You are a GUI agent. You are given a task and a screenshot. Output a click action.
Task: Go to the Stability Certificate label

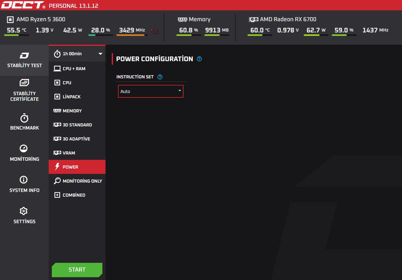point(24,96)
